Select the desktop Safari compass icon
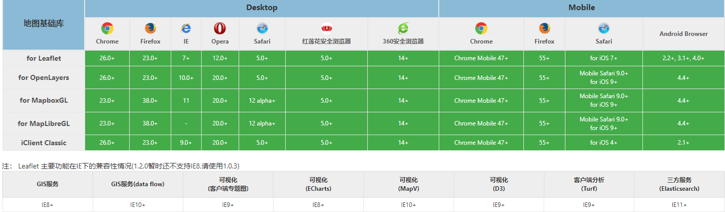Screen dimensions: 725x212 (x=262, y=28)
